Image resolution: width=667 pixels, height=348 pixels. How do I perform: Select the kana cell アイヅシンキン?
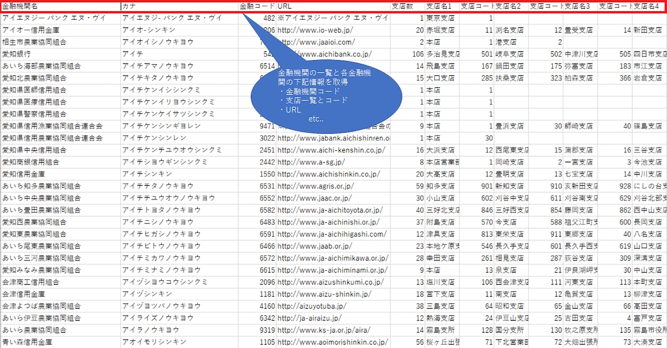tap(179, 294)
